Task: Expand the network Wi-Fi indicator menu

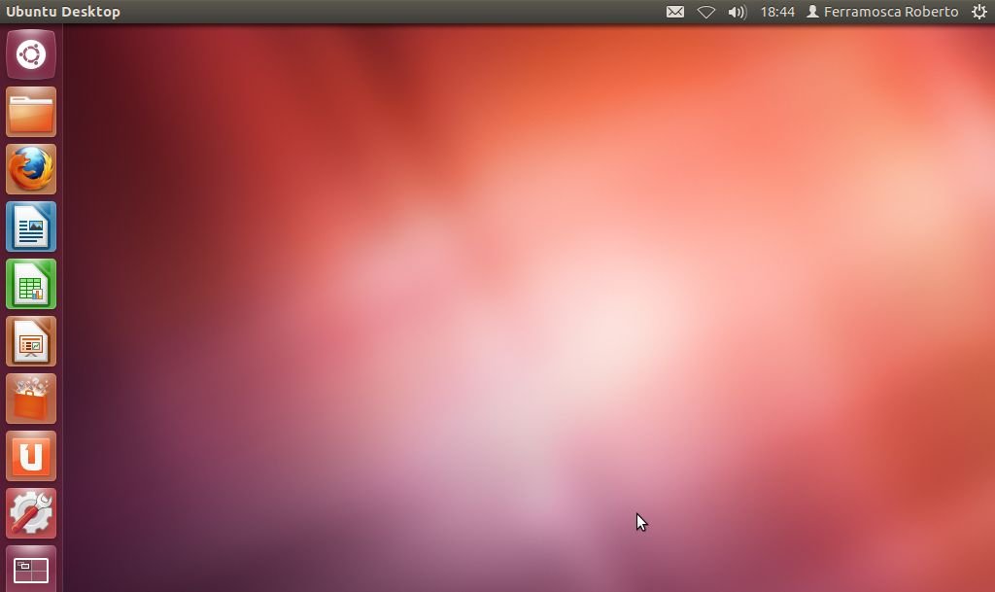Action: (706, 12)
